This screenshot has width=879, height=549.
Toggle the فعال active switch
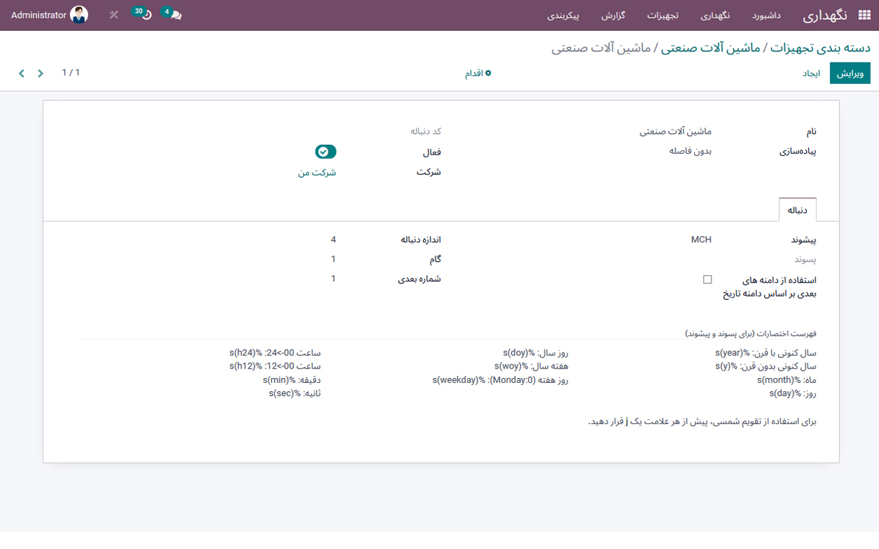[326, 152]
